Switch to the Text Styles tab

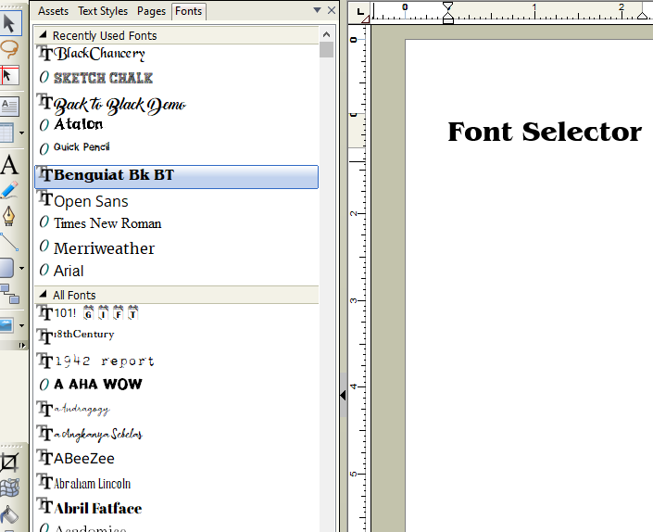tap(103, 11)
